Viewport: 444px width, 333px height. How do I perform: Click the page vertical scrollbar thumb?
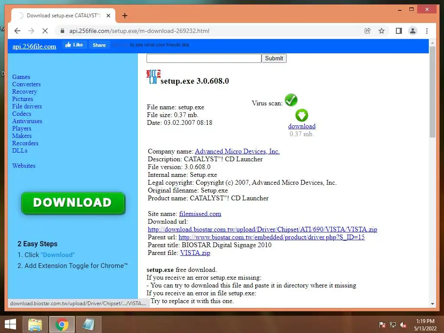point(432,92)
